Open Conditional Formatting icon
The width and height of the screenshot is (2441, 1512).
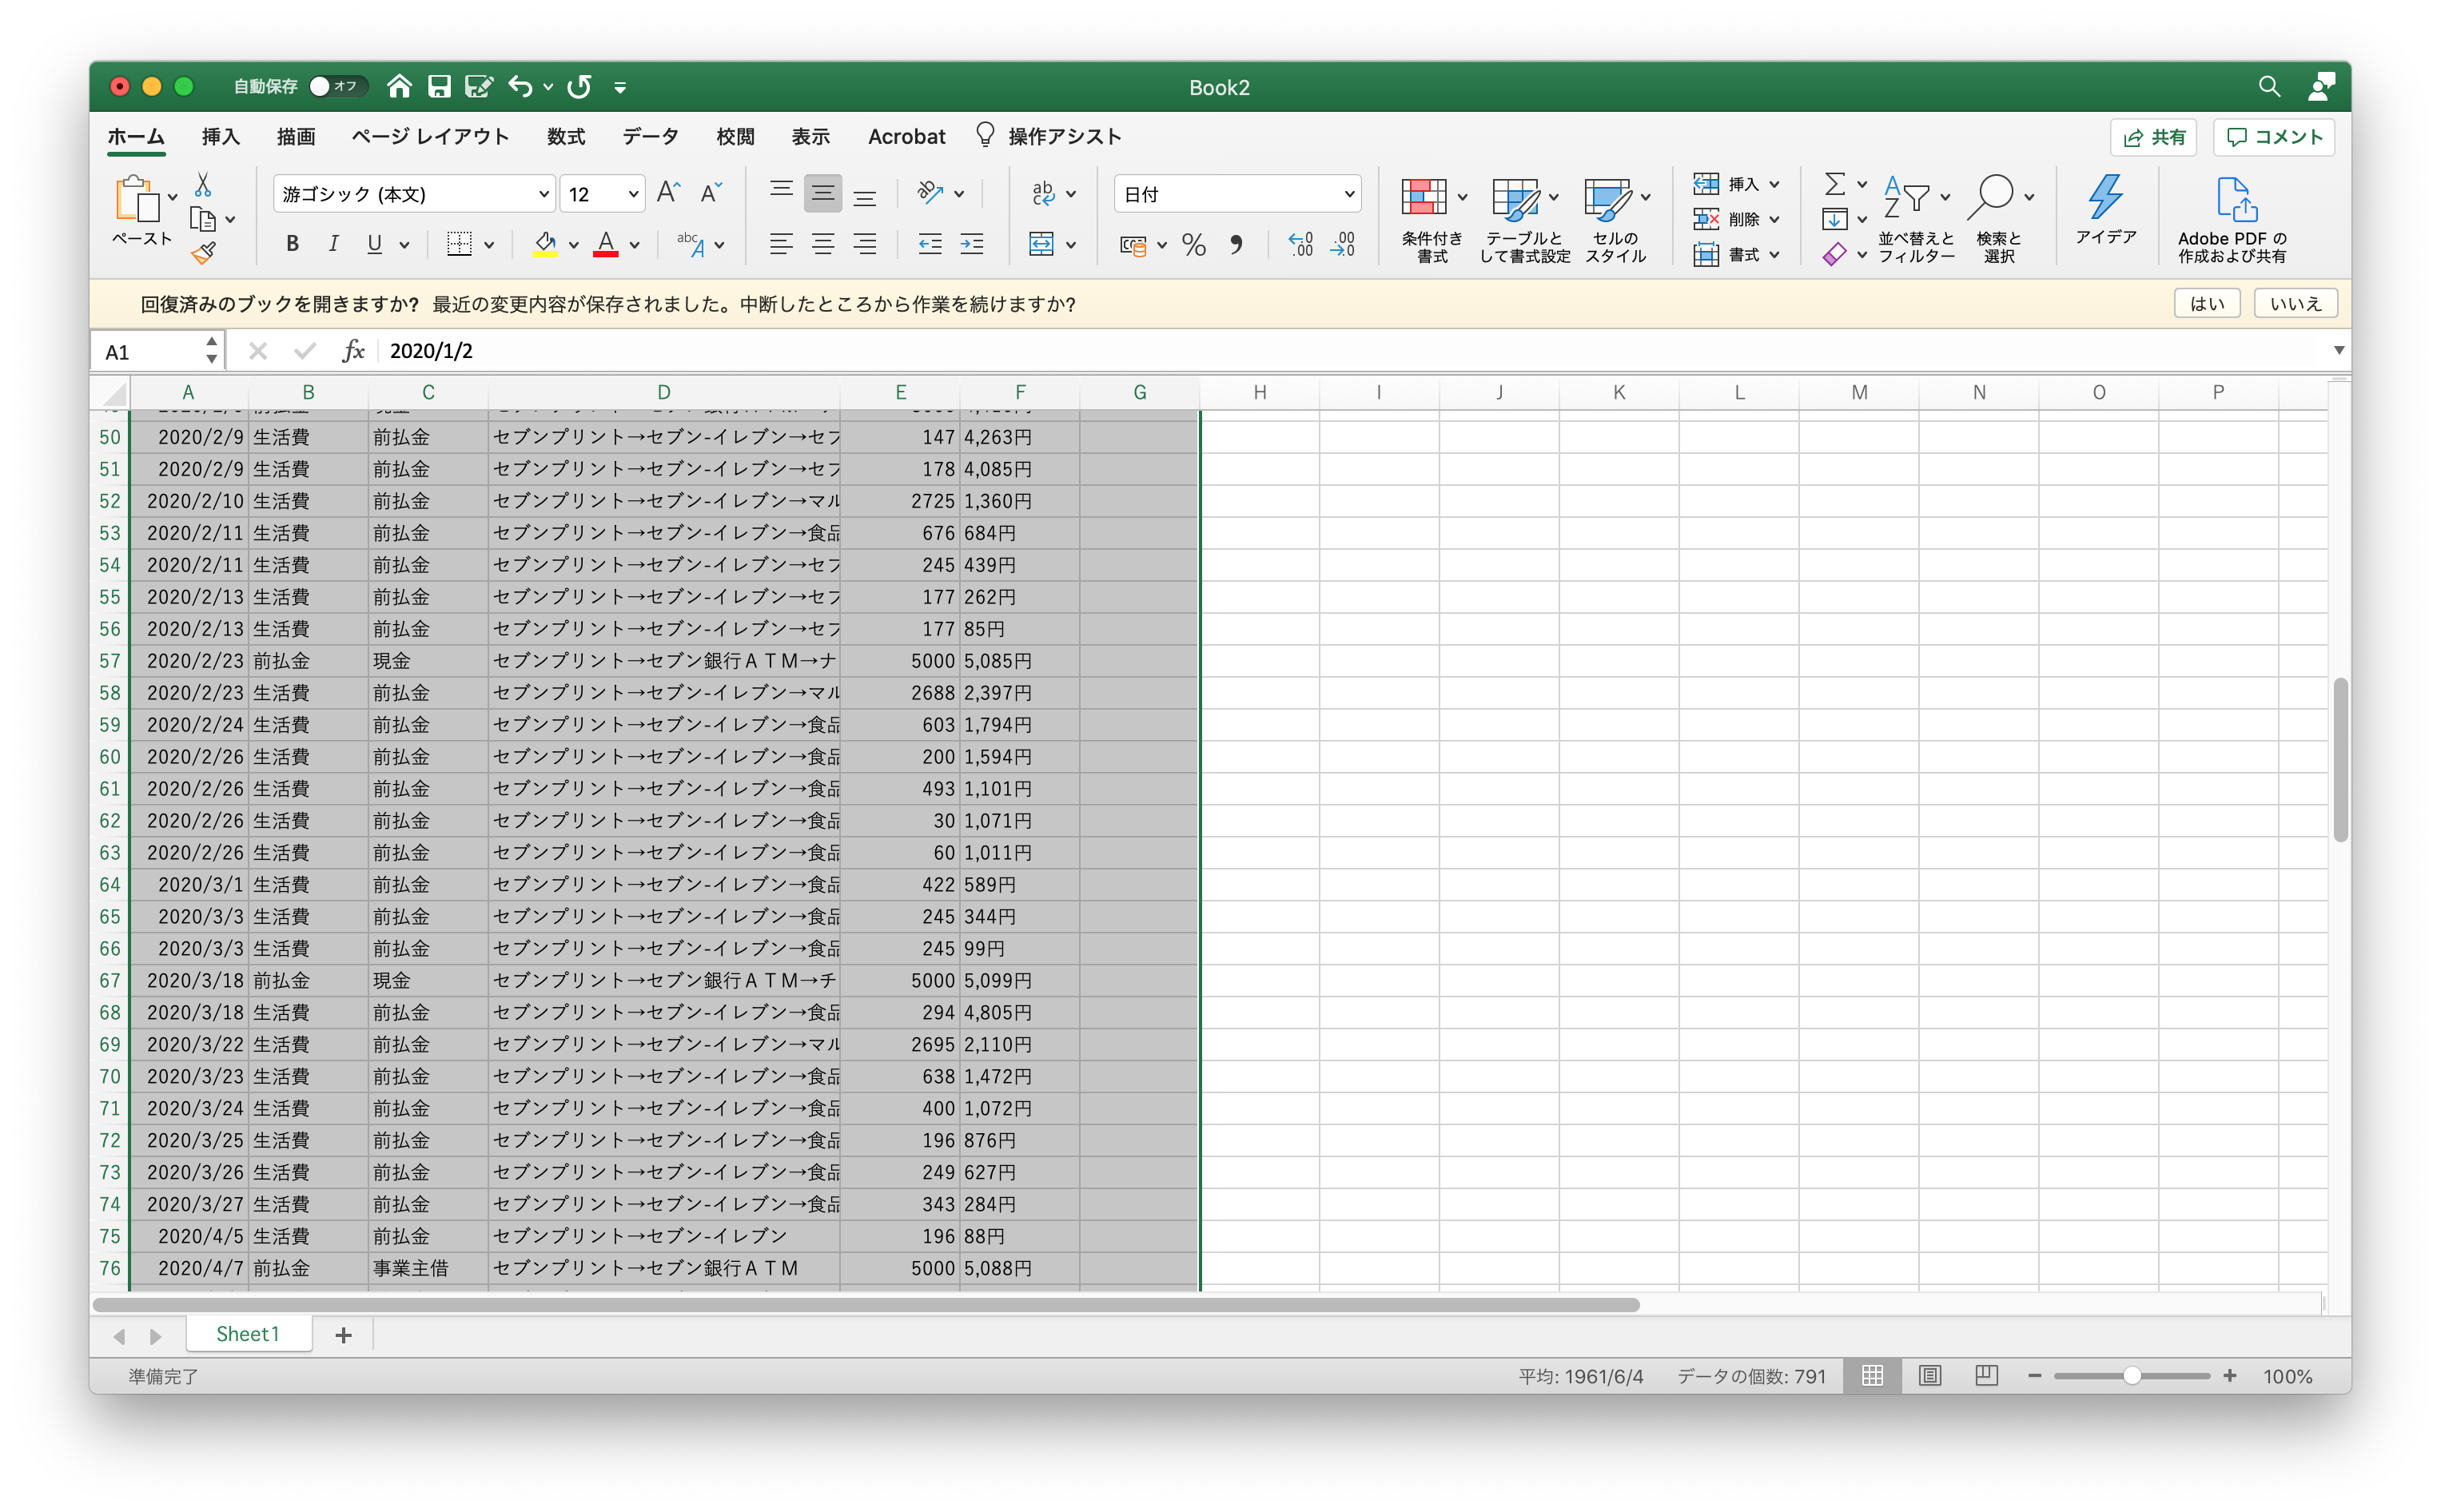click(x=1424, y=198)
